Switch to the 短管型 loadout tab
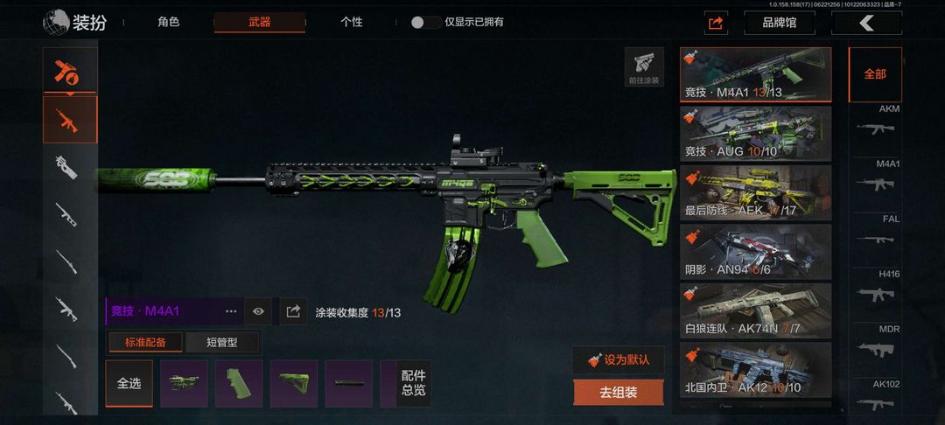This screenshot has height=425, width=945. pos(222,343)
